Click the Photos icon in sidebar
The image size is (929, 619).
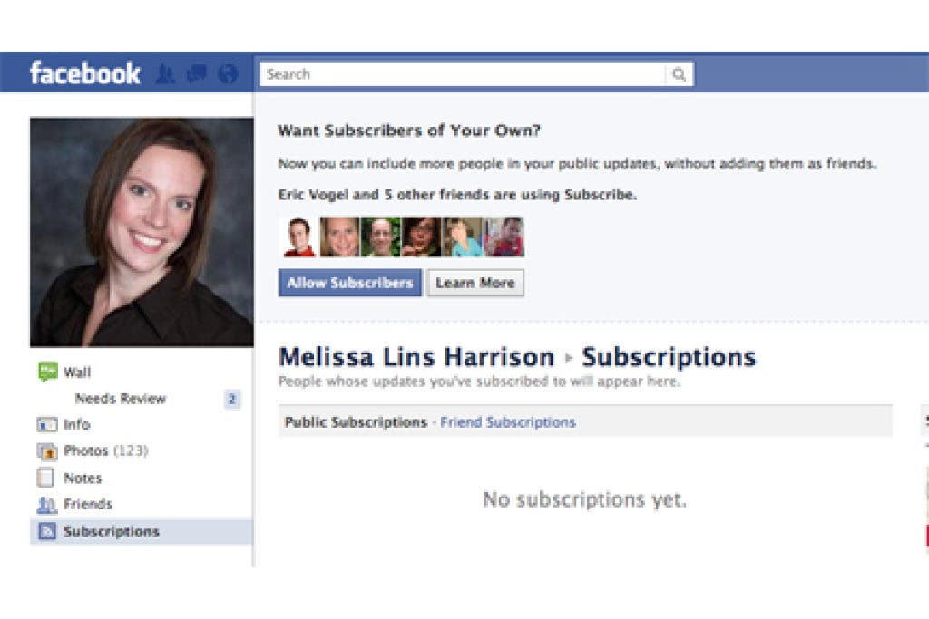(47, 451)
